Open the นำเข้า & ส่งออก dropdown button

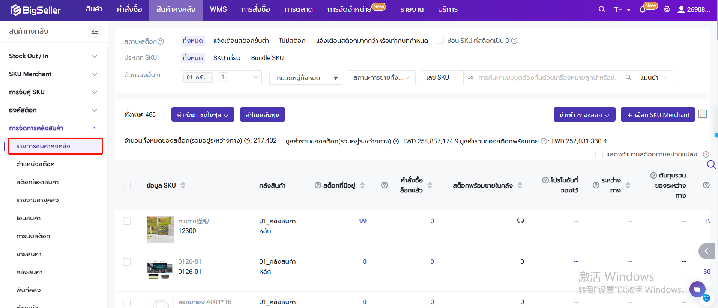point(584,115)
